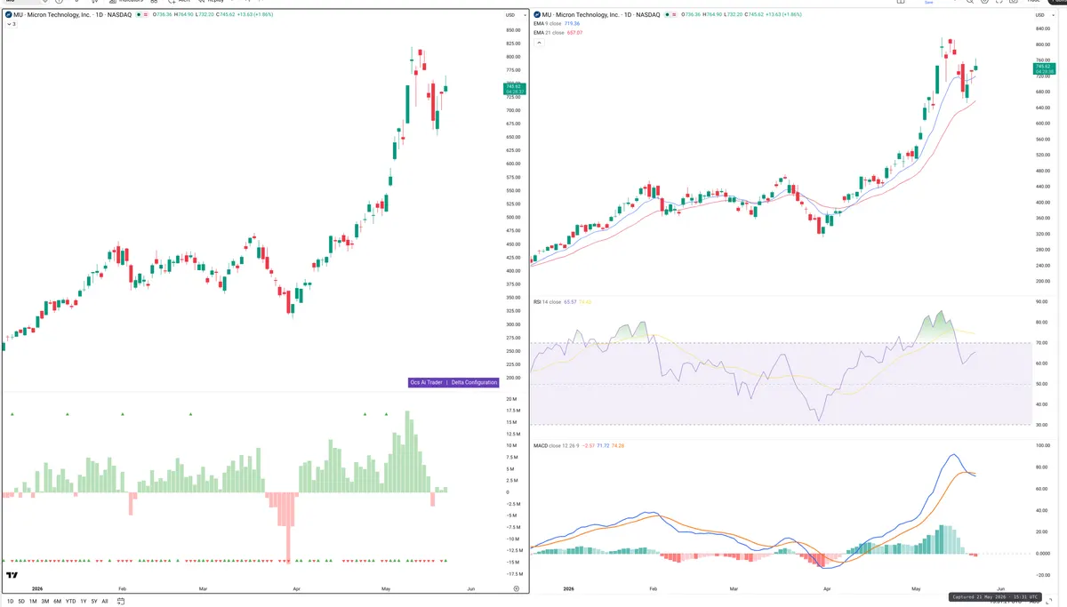Set the date range to All
Screen dimensions: 1067x607
tap(105, 602)
